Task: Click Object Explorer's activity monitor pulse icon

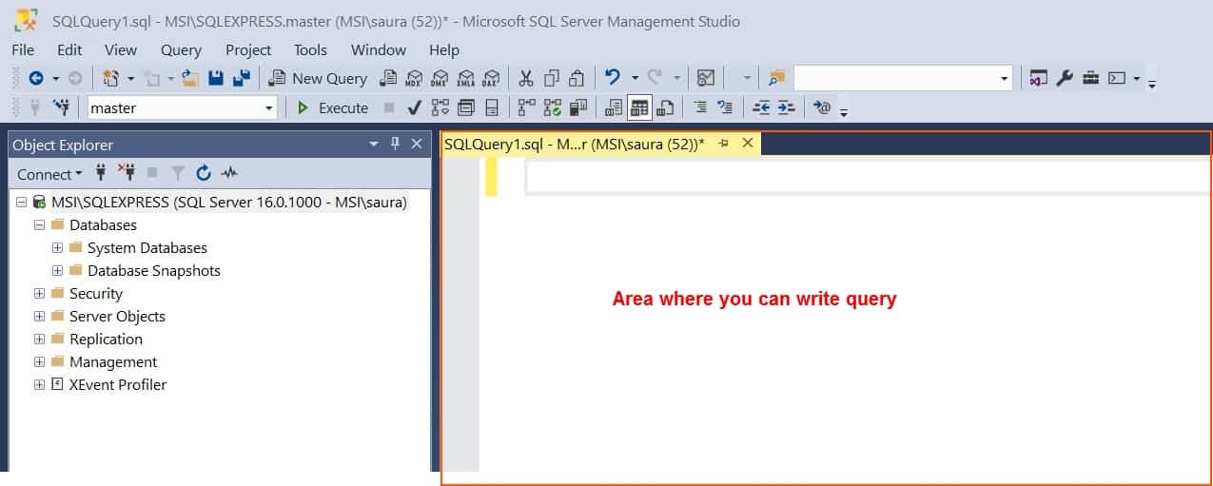Action: coord(228,173)
